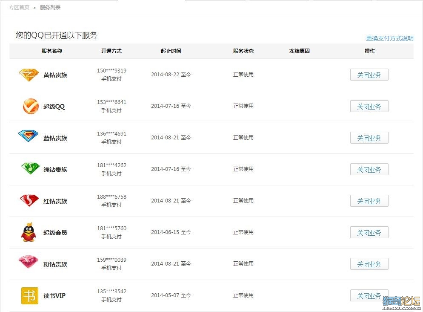Click the 超级会员 penguin icon
Screen dimensions: 423x312
click(x=29, y=232)
